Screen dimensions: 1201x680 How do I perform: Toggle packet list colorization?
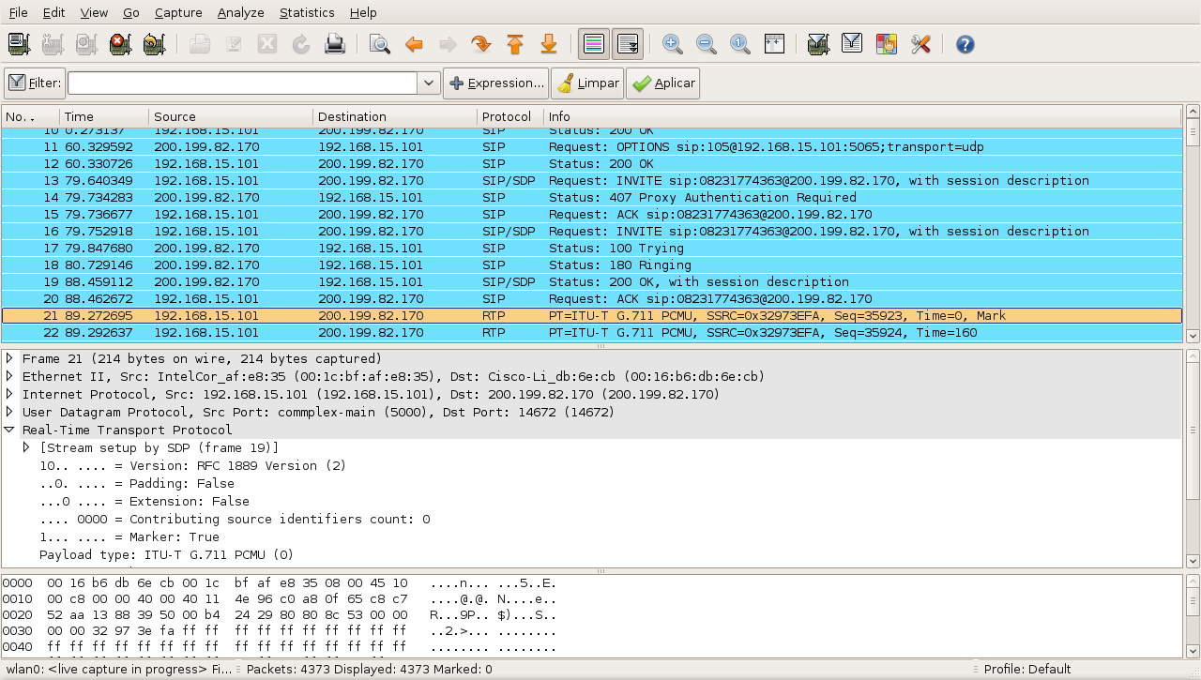[594, 44]
